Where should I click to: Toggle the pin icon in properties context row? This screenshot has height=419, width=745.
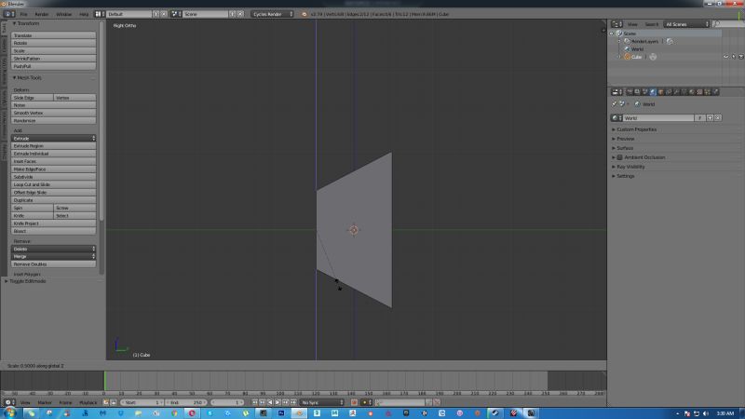pos(614,103)
